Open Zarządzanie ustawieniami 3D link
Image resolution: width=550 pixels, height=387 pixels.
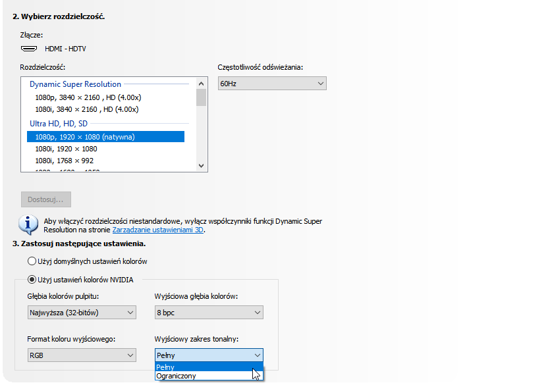158,230
